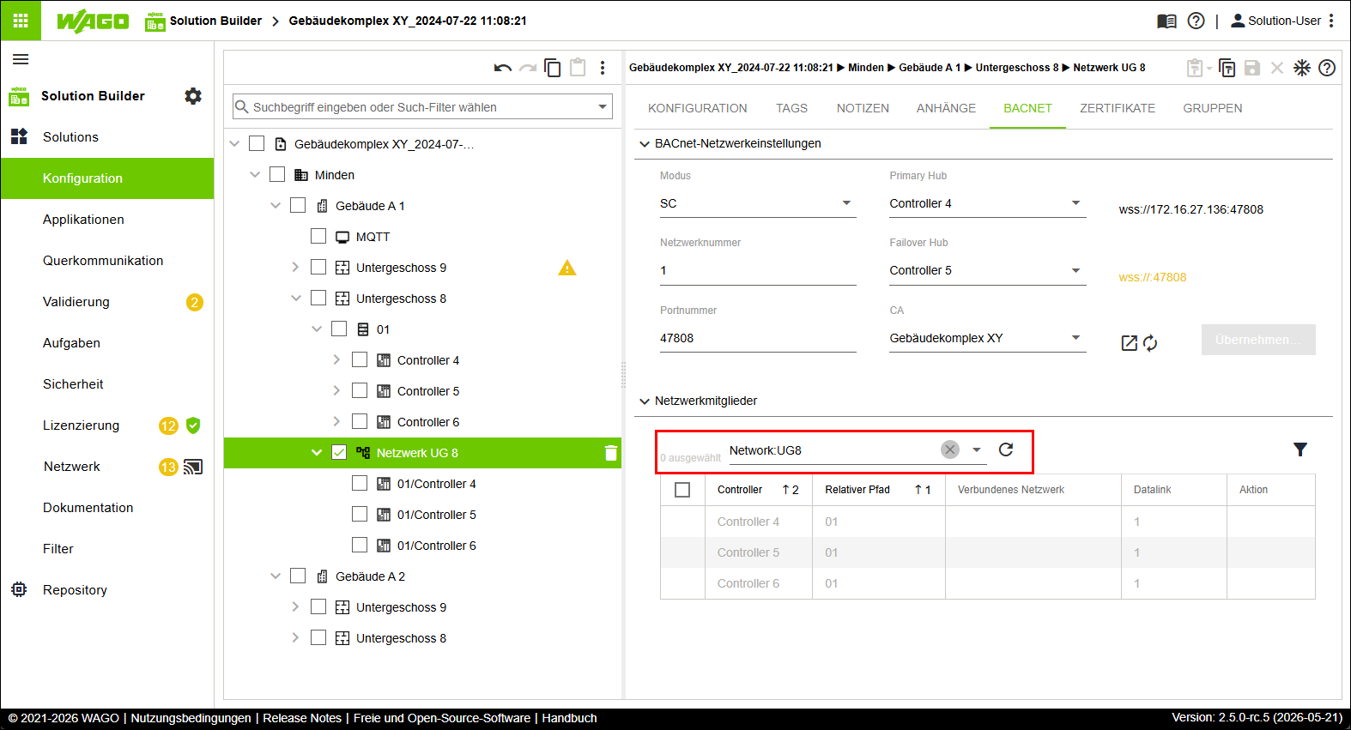Collapse Untergeschoss 8 under Gebäude A 1
Viewport: 1351px width, 730px height.
click(x=296, y=299)
